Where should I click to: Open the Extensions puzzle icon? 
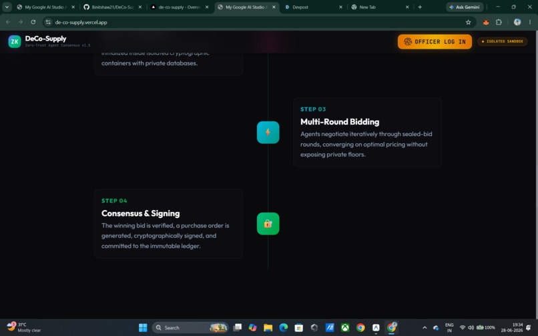pos(499,22)
